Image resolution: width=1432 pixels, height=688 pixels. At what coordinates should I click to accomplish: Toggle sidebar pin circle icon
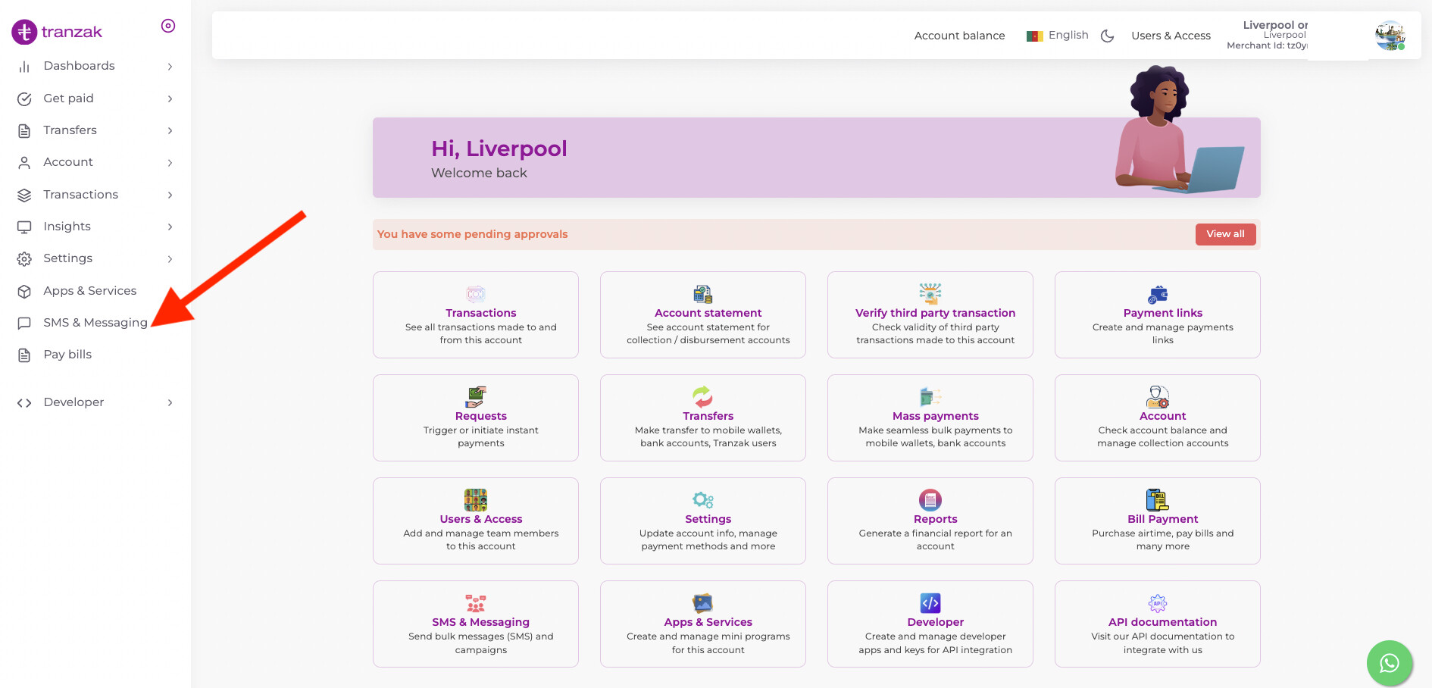(168, 26)
